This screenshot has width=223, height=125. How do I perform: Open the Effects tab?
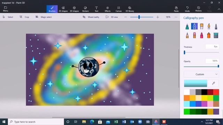pyautogui.click(x=108, y=9)
